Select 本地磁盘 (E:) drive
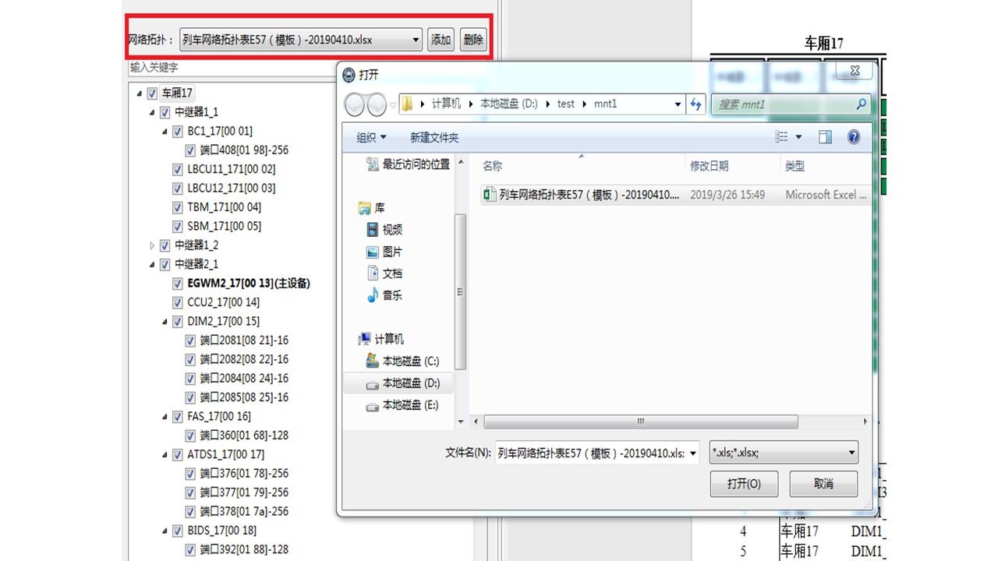This screenshot has height=561, width=998. coord(403,405)
